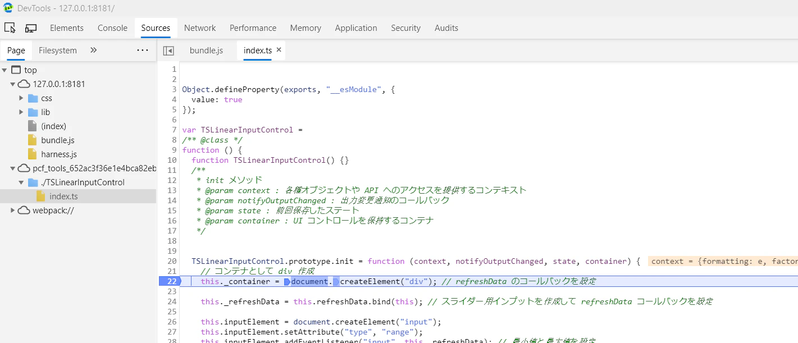Select harness.js in the file tree
This screenshot has height=343, width=798.
(x=59, y=154)
